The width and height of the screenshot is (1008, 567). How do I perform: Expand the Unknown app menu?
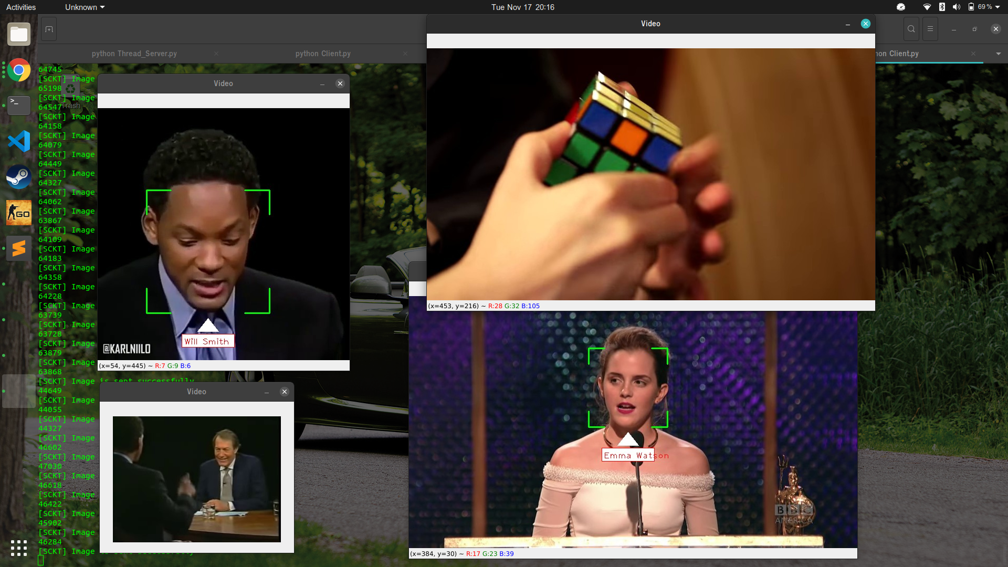[x=85, y=7]
